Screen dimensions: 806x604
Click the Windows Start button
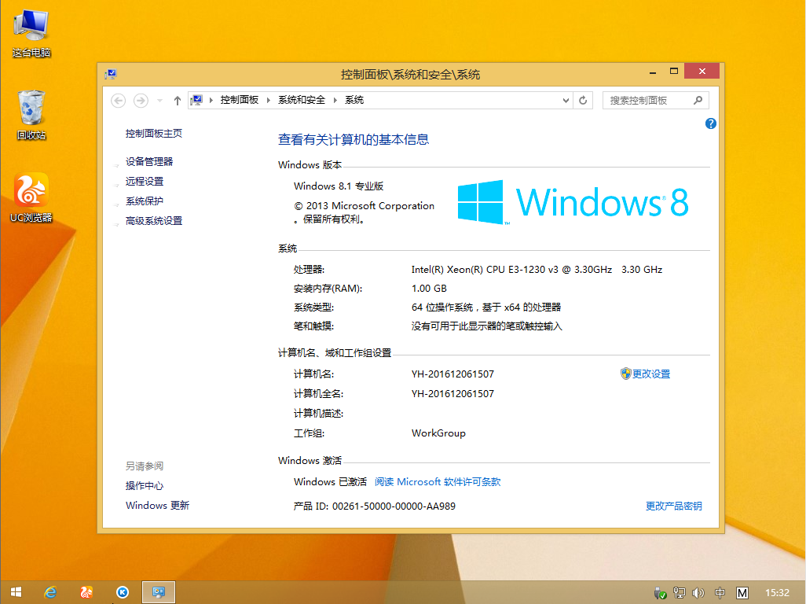coord(16,591)
